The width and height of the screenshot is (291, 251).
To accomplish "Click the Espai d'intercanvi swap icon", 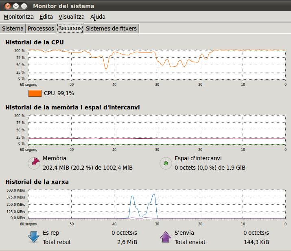I will (165, 163).
